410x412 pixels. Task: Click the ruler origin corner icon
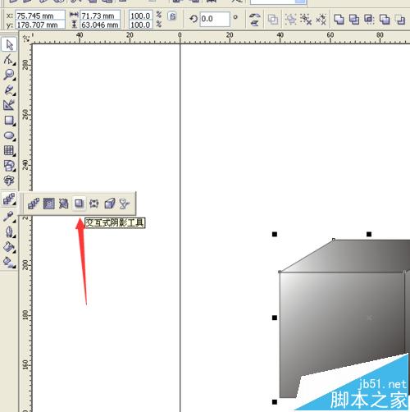click(26, 38)
